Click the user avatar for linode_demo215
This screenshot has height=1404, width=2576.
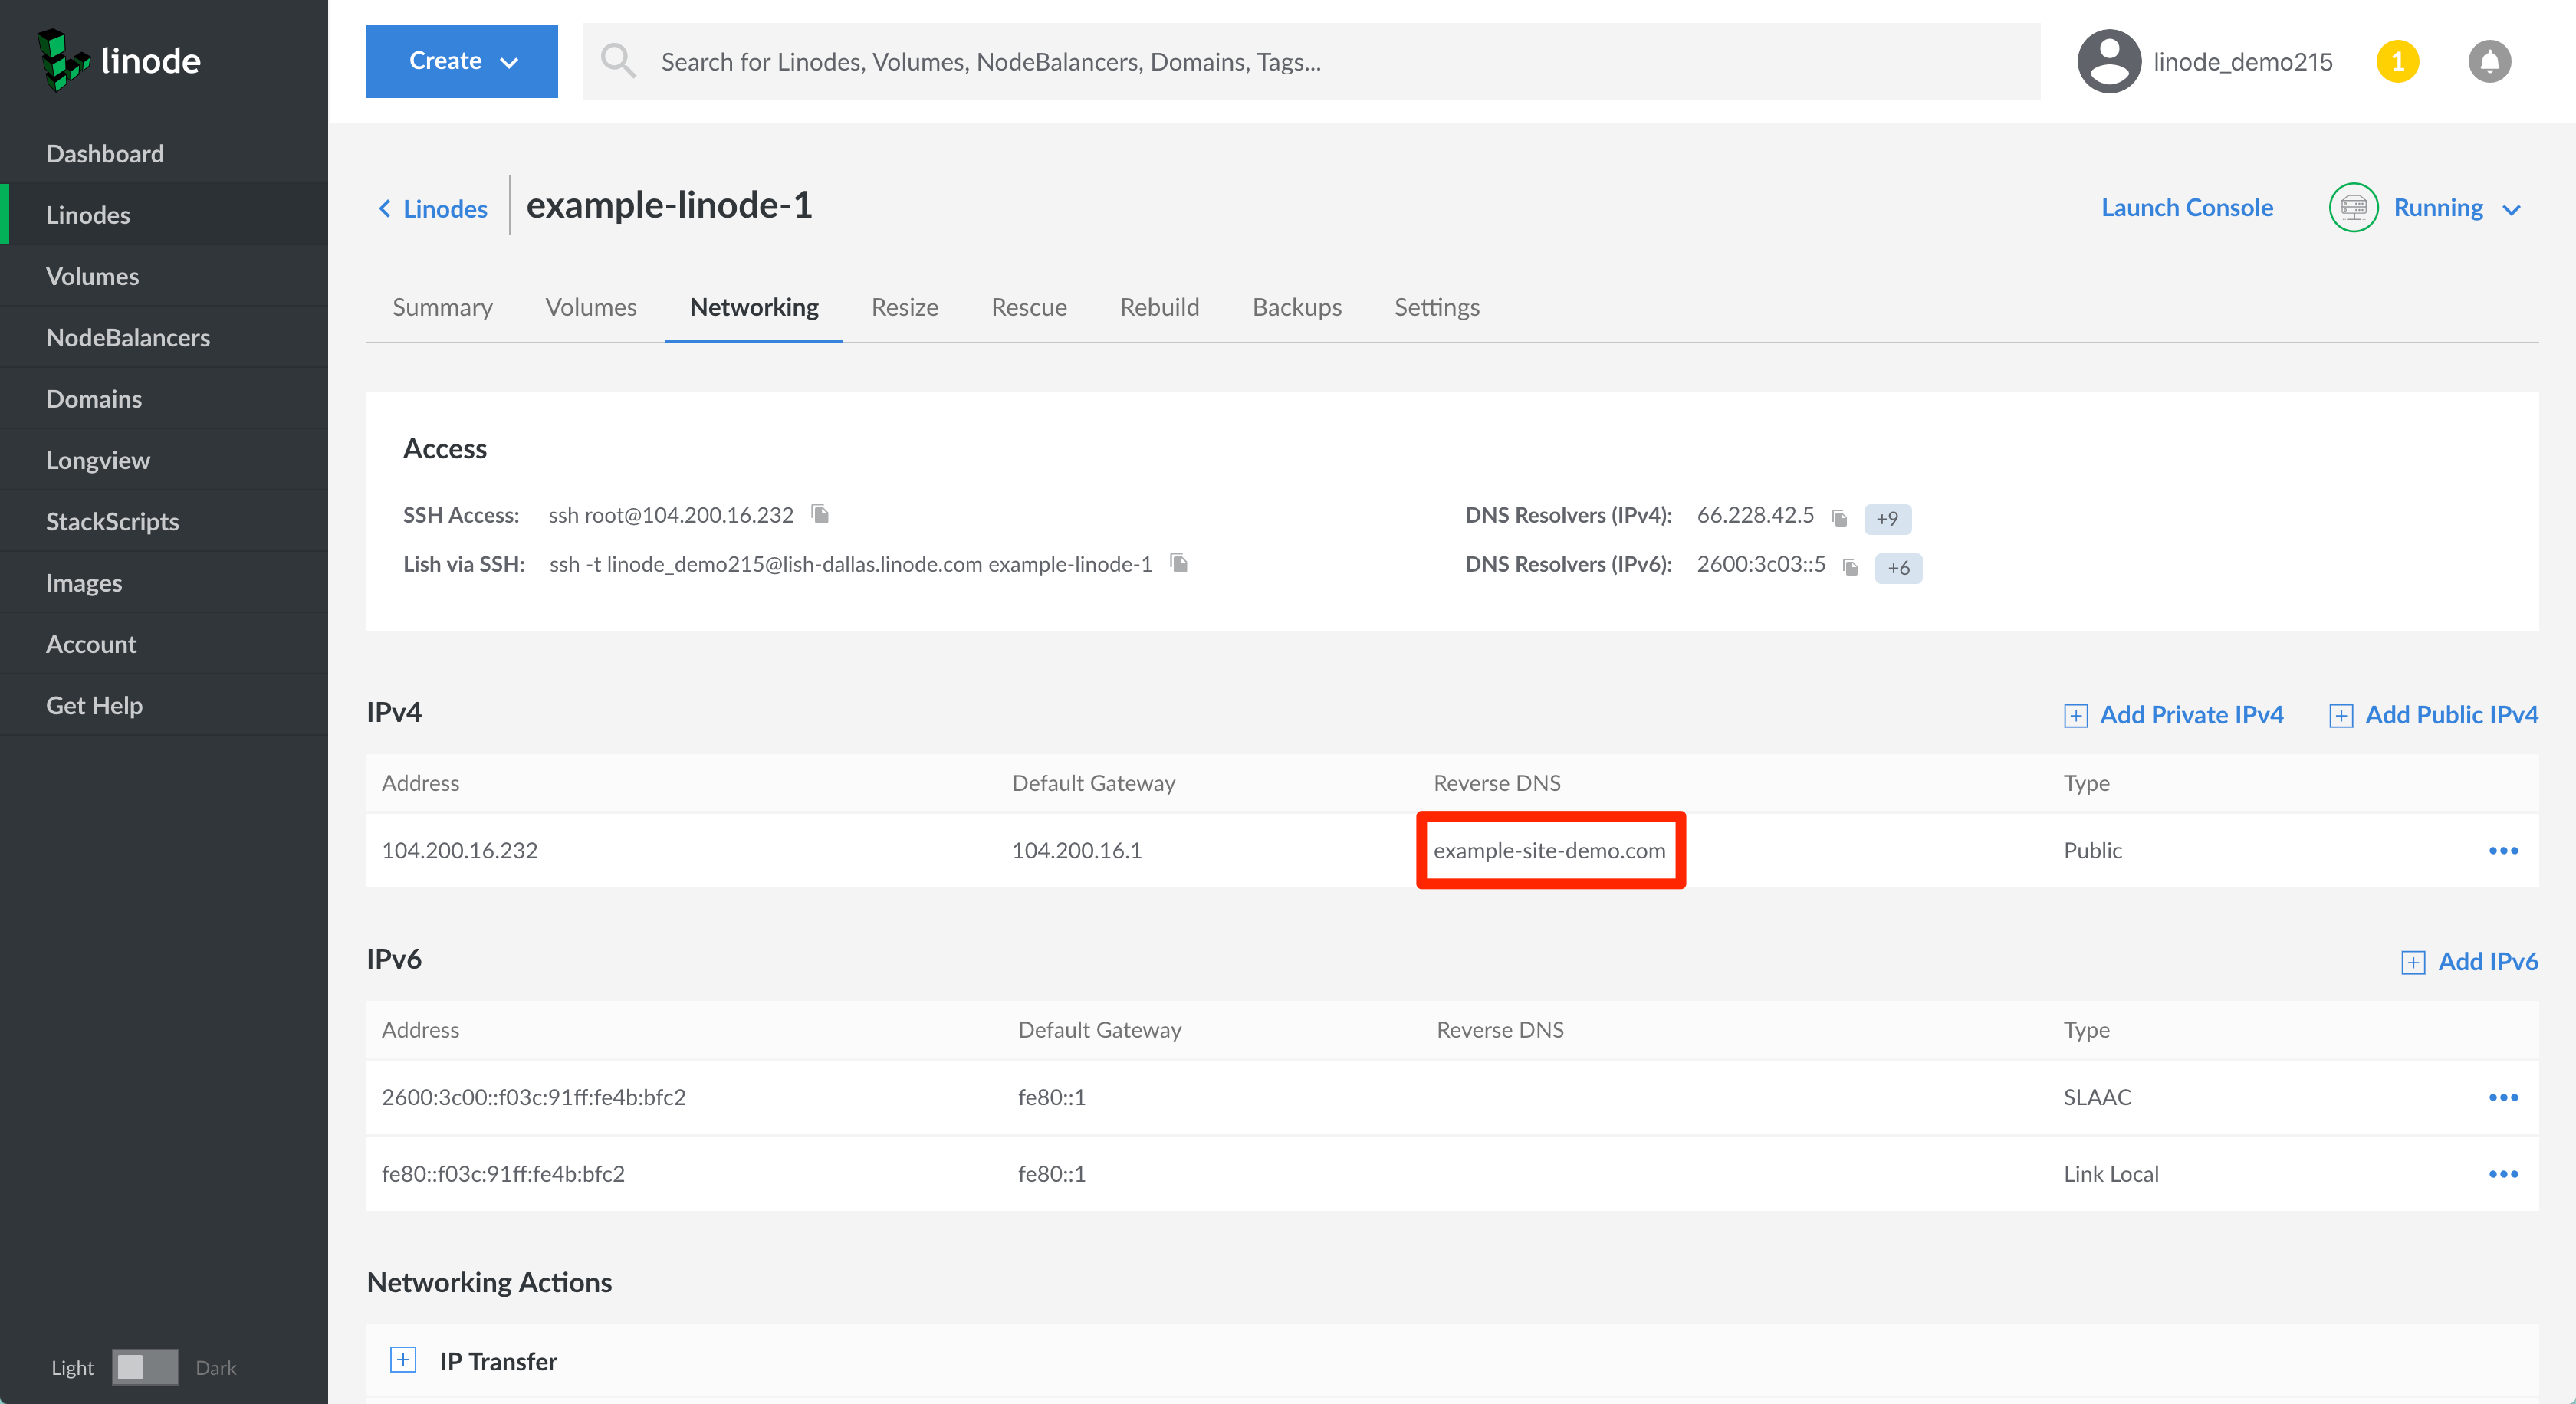(2108, 61)
